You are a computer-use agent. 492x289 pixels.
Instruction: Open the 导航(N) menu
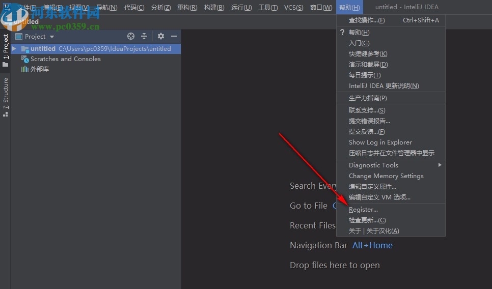(x=107, y=7)
